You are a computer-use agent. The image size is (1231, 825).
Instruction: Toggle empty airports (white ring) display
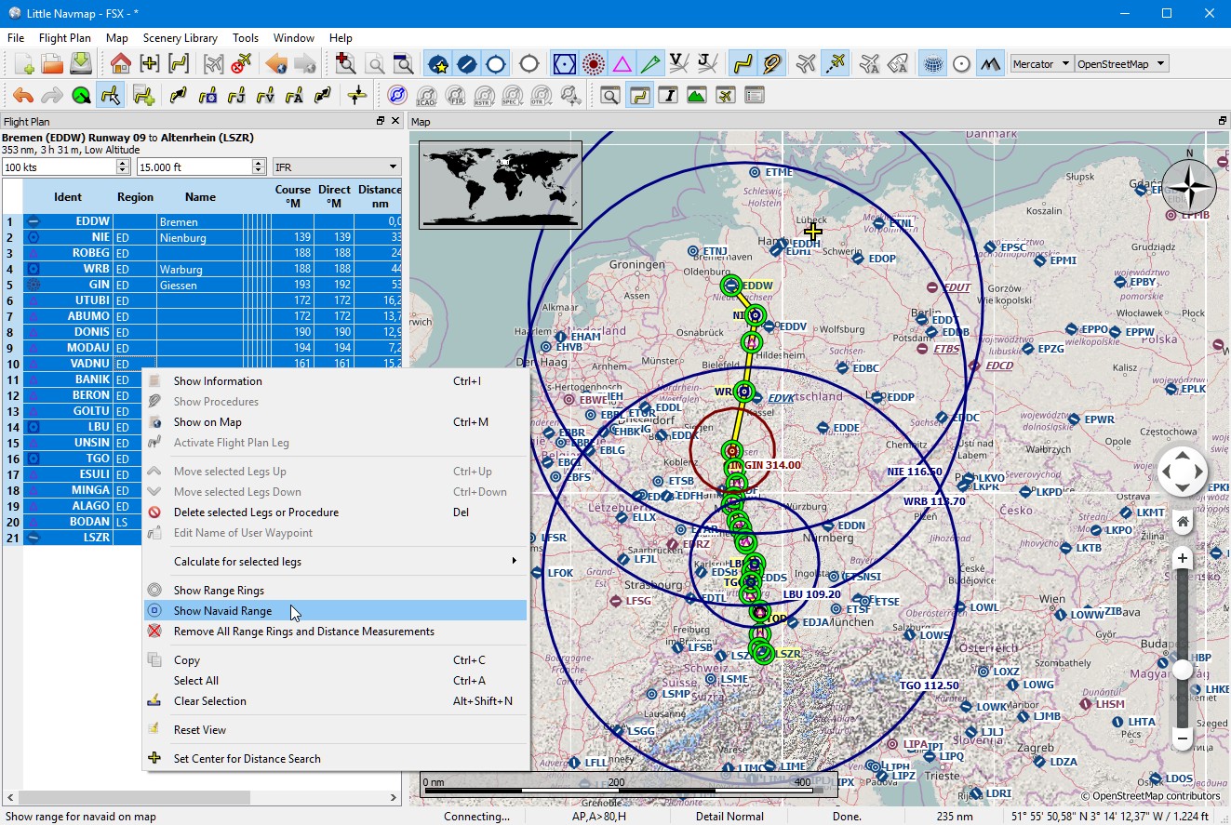pyautogui.click(x=529, y=64)
